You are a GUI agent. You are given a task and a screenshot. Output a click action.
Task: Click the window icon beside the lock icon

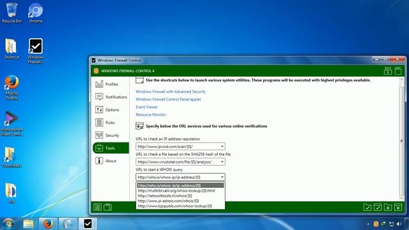398,71
